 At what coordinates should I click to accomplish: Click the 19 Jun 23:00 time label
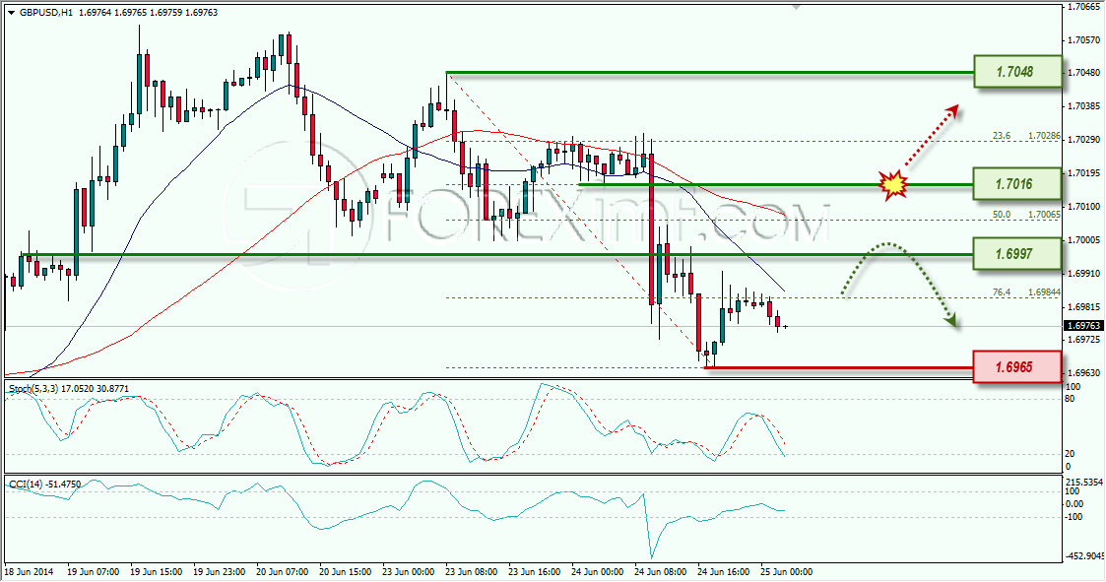click(x=220, y=571)
